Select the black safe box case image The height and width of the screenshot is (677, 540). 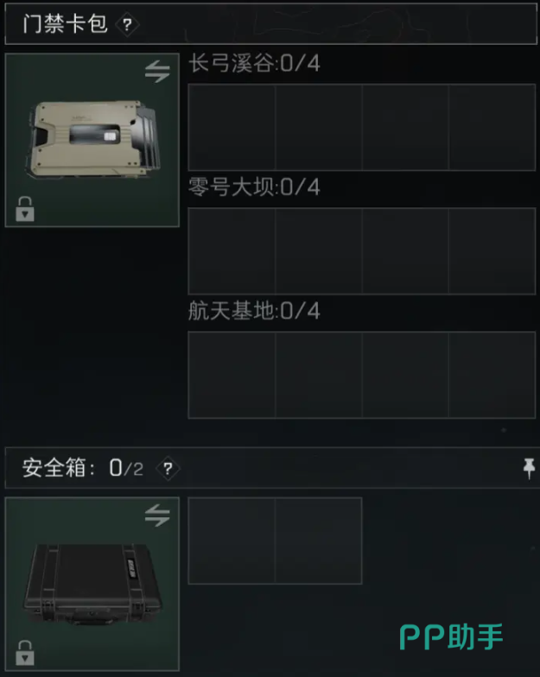click(x=93, y=584)
